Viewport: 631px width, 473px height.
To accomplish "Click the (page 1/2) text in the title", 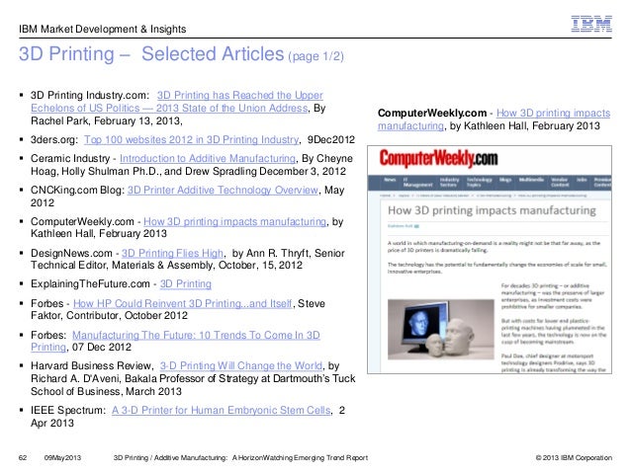I will 315,56.
